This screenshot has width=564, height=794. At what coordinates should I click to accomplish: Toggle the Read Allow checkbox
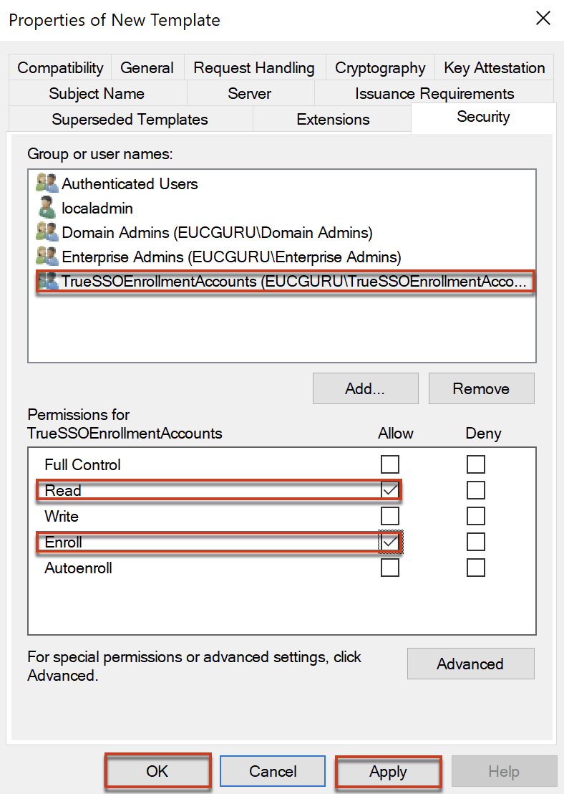click(x=390, y=489)
